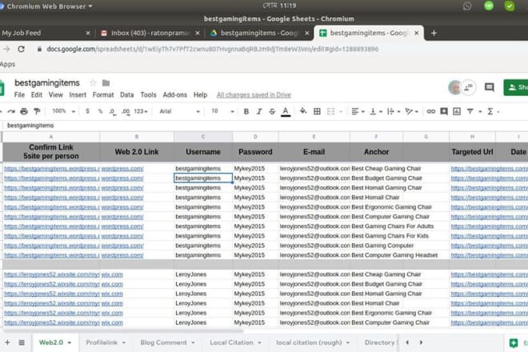Open the borders tool
Viewport: 528px width, 352px height.
(x=317, y=111)
